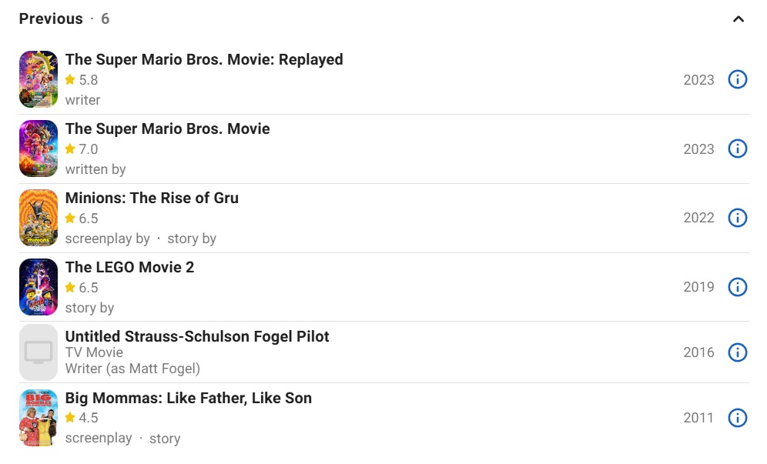Open The Super Mario Bros. Movie title rated 7.0
This screenshot has height=464, width=767.
(167, 129)
